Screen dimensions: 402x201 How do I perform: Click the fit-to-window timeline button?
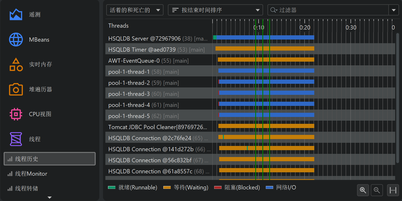(x=393, y=190)
